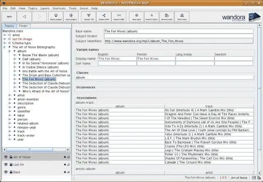
Task: Select the In Visible Silence (album) item
Action: click(40, 67)
